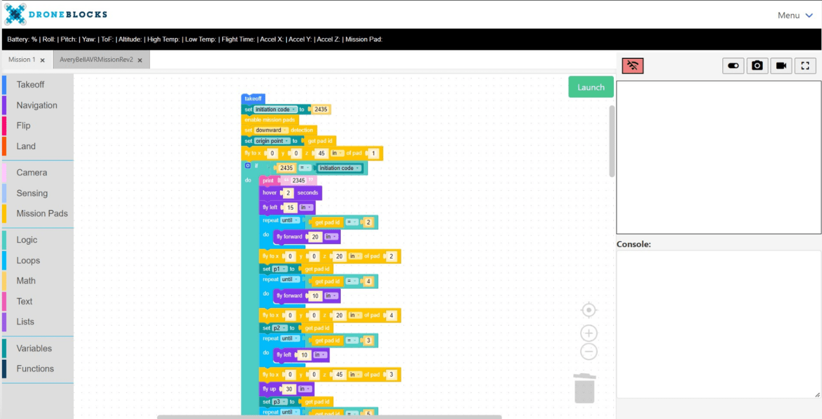This screenshot has height=419, width=822.
Task: Switch to AveryBellAVRMissionRev2 tab
Action: point(96,60)
